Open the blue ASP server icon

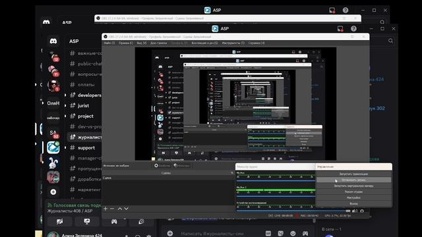[x=53, y=147]
